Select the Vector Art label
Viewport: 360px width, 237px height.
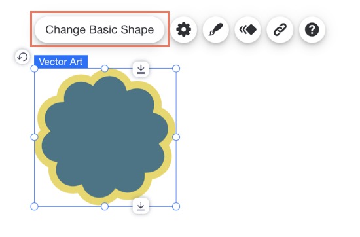coord(61,62)
